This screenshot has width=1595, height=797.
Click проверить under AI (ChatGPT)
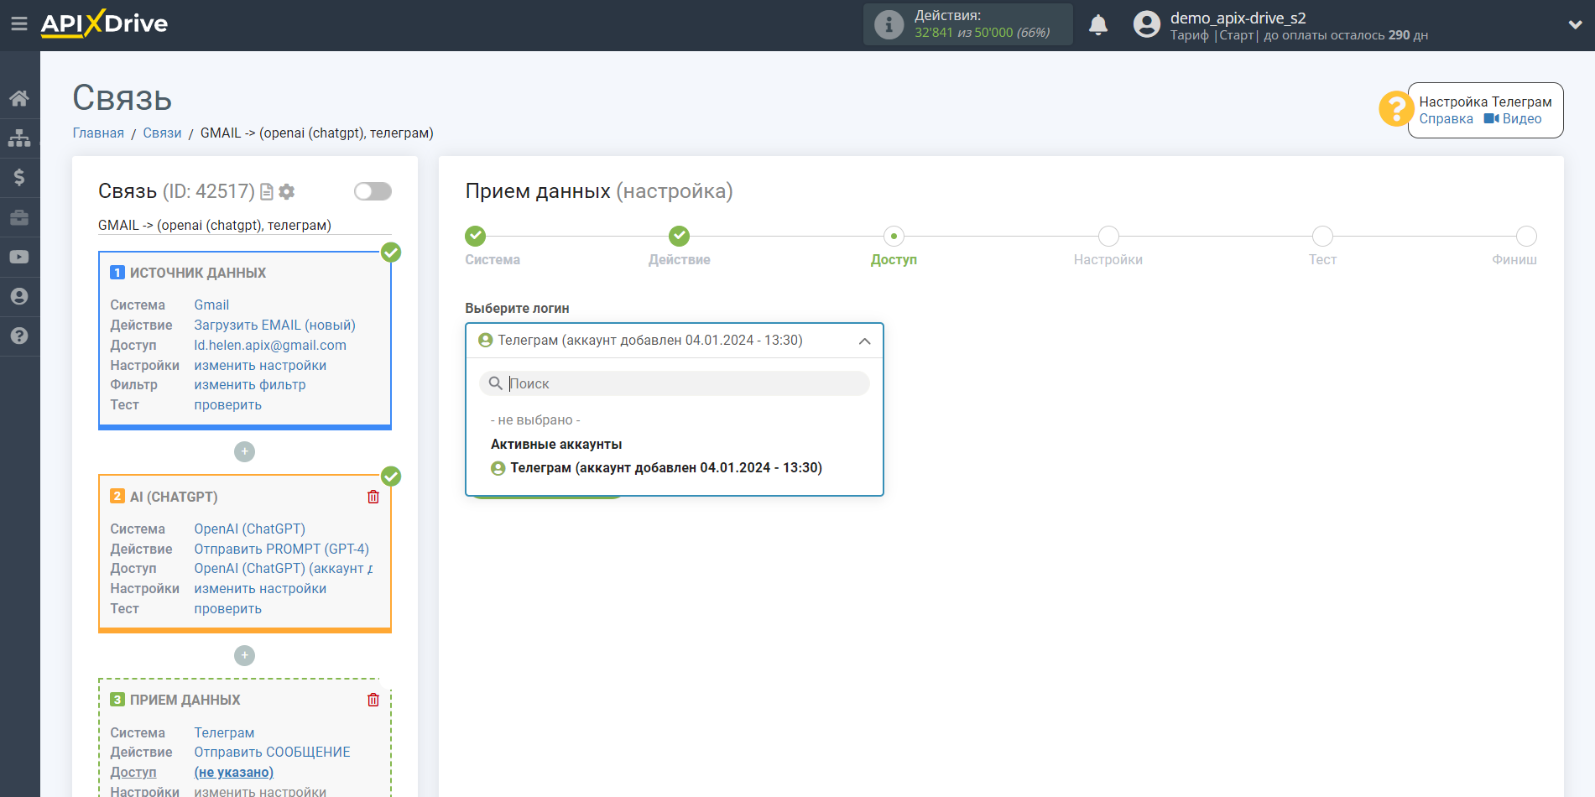point(228,608)
